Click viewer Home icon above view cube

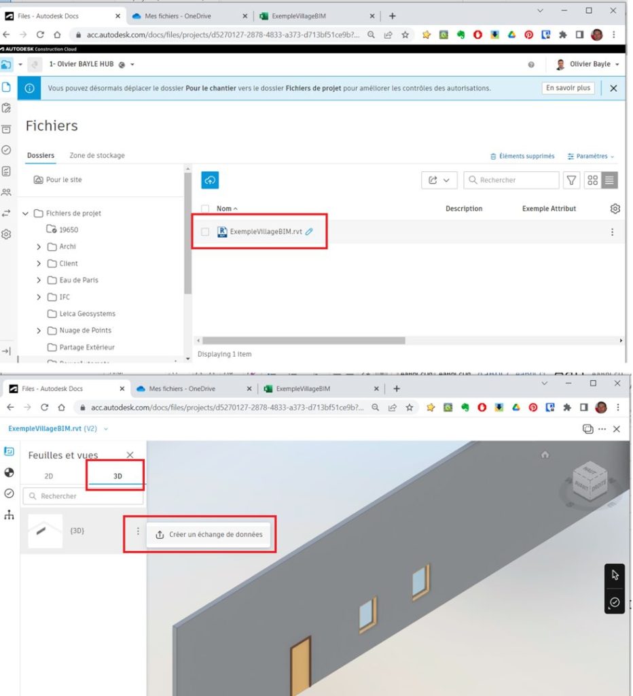(545, 455)
